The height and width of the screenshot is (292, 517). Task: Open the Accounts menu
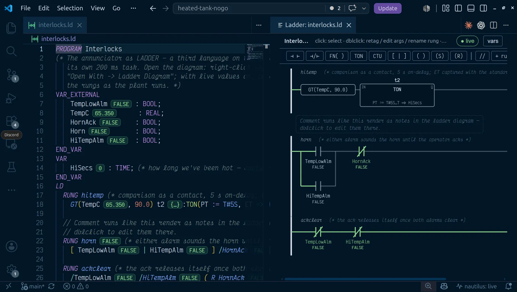click(x=11, y=247)
